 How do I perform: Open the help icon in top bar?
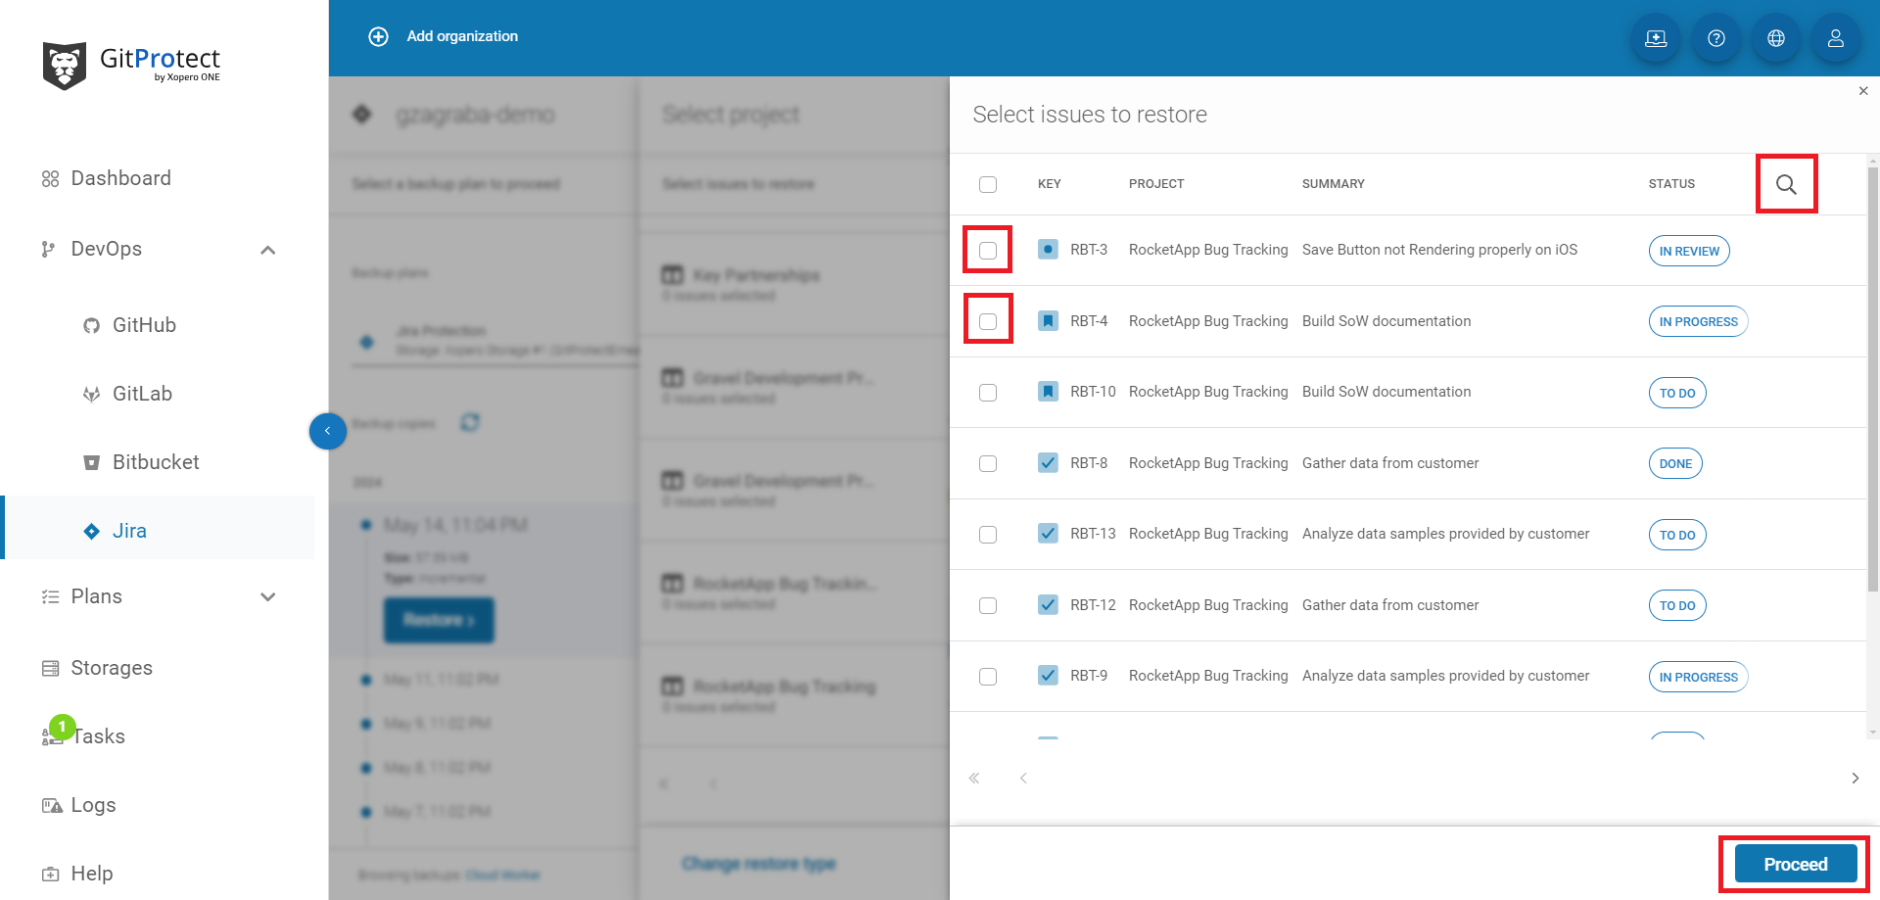pyautogui.click(x=1715, y=38)
